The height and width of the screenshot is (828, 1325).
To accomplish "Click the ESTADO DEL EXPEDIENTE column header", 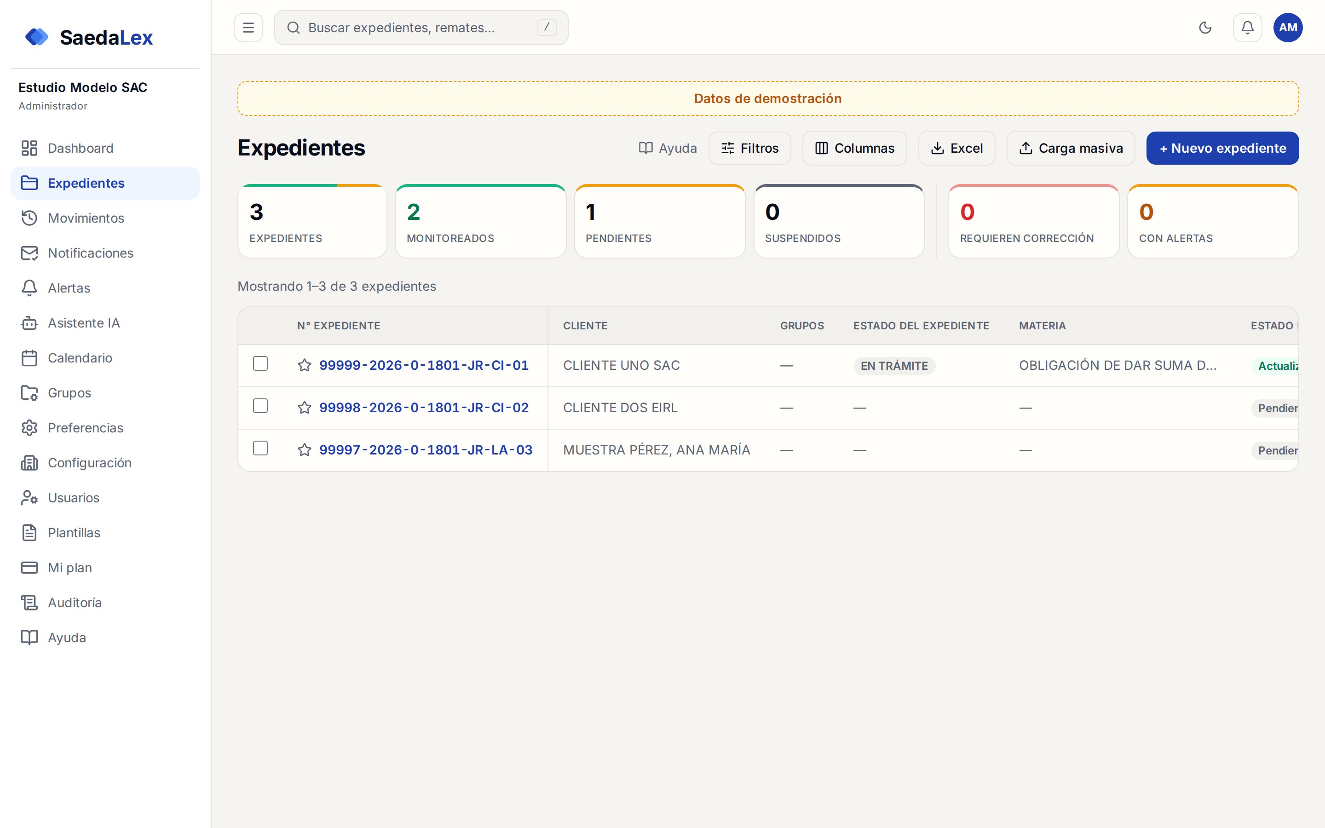I will pyautogui.click(x=921, y=326).
